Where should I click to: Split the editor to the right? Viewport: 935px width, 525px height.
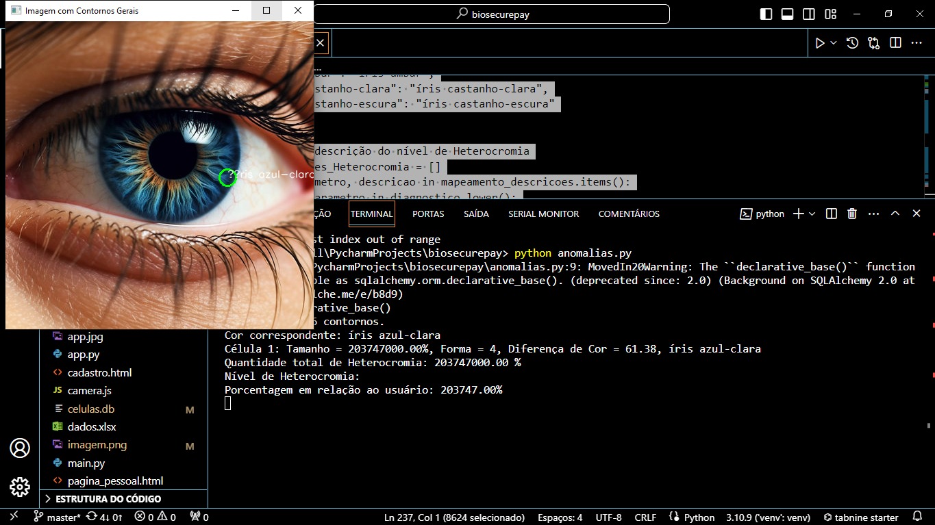[895, 43]
